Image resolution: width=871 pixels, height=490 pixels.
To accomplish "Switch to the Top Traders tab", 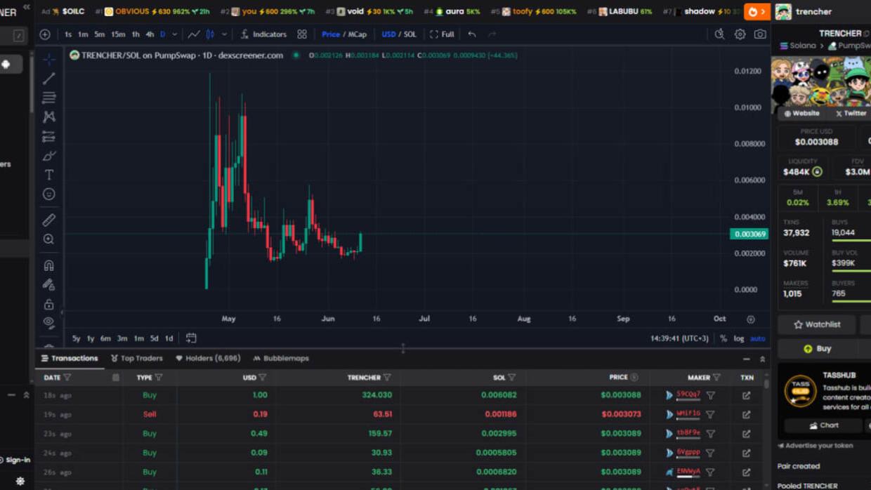I will 137,358.
